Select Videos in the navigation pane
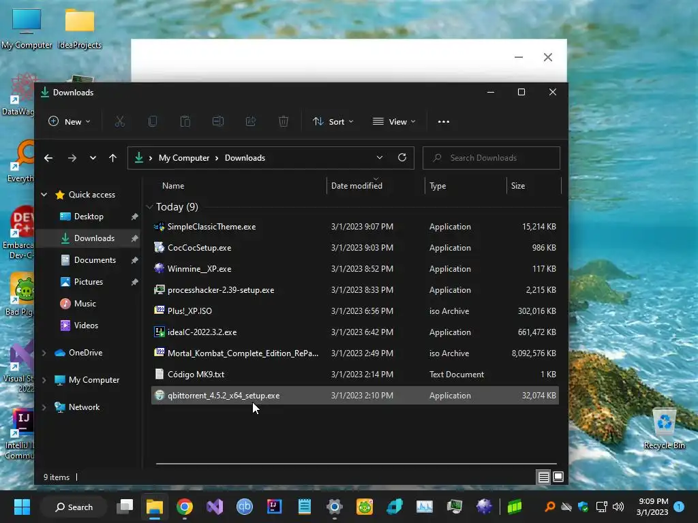 pos(86,326)
